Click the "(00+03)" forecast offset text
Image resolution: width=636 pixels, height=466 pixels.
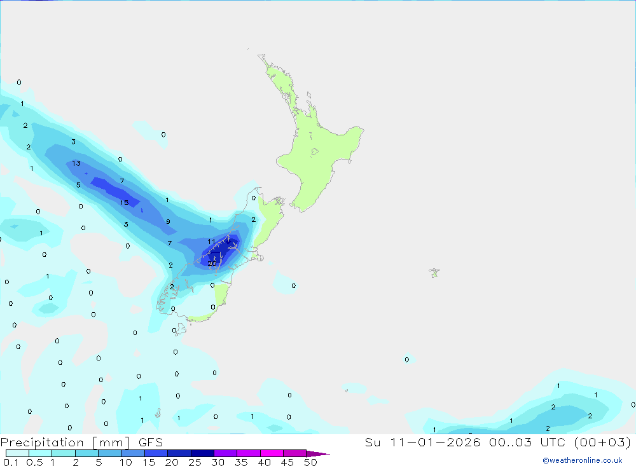(x=602, y=442)
